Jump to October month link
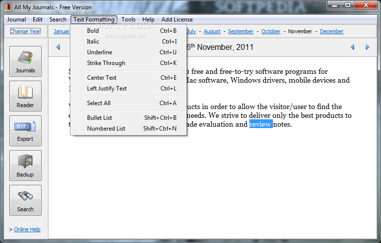381x243 pixels. pyautogui.click(x=271, y=31)
